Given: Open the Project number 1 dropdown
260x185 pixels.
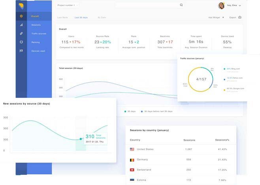Looking at the screenshot, I should pos(68,5).
